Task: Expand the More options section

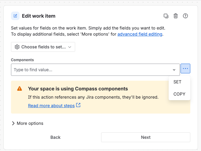Action: [x=27, y=123]
